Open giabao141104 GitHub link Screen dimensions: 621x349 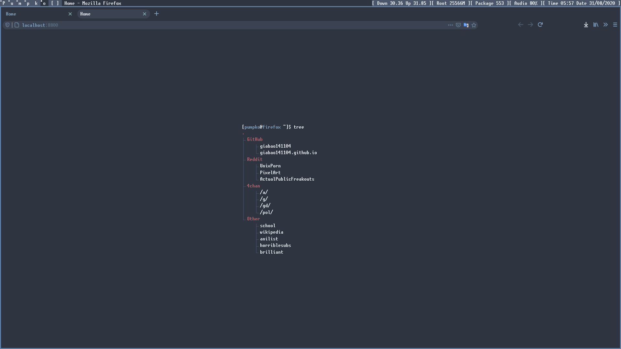coord(275,146)
